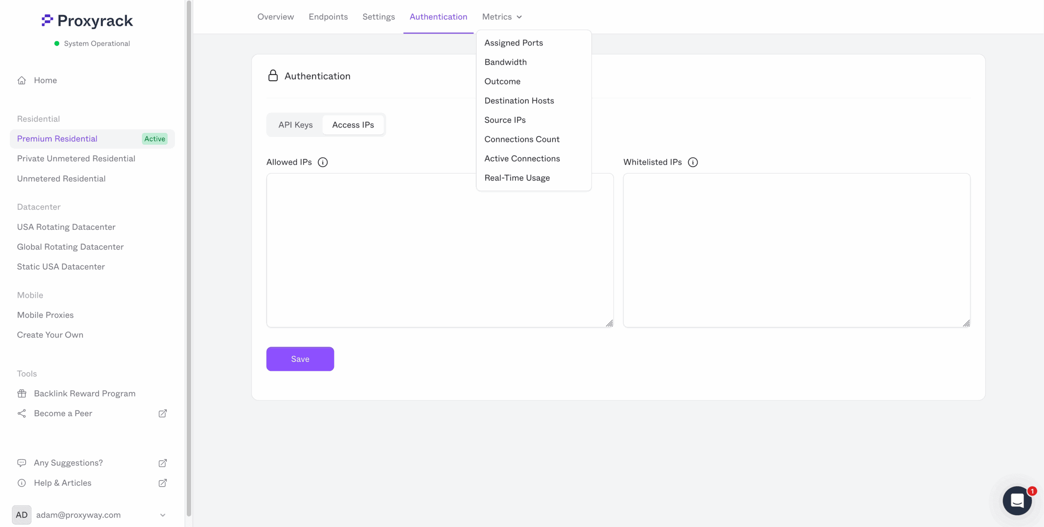
Task: Click the Home house icon
Action: click(22, 80)
